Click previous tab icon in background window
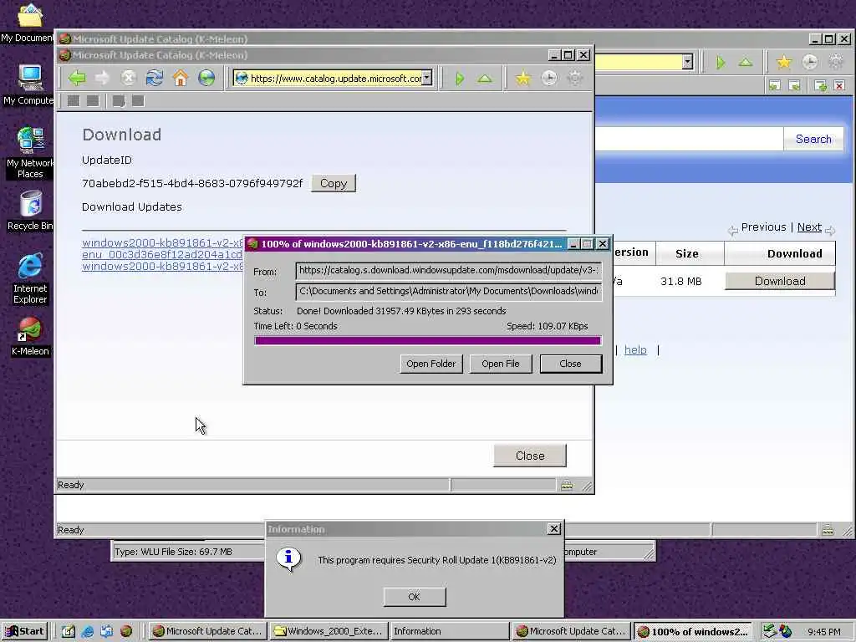Viewport: 856px width, 642px height. pyautogui.click(x=774, y=85)
